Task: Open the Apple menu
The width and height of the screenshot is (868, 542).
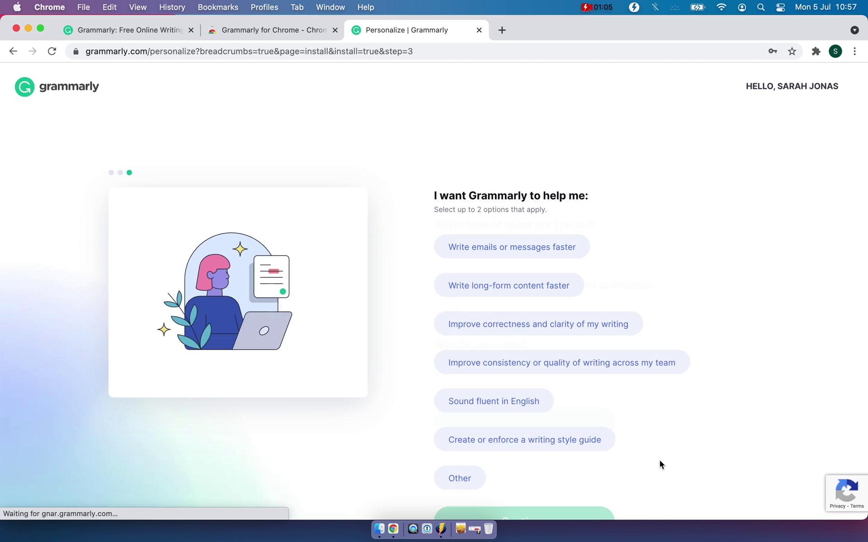Action: click(x=17, y=7)
